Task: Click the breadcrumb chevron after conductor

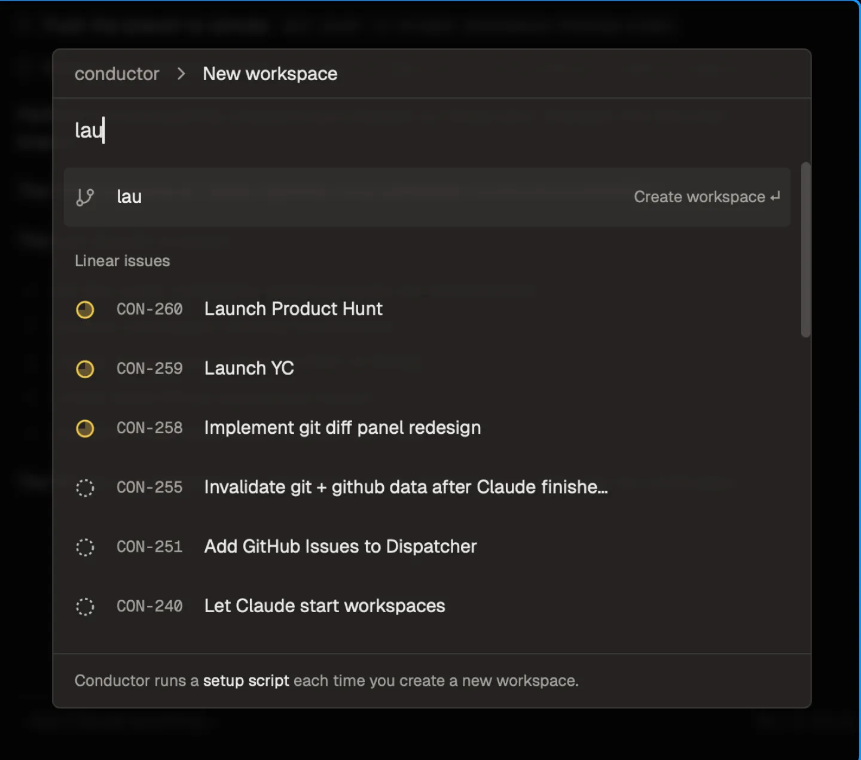Action: [x=181, y=74]
